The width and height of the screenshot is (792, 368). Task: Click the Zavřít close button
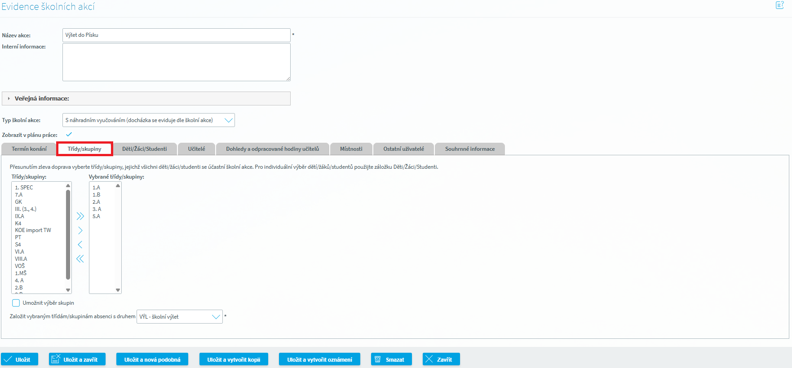pos(441,359)
